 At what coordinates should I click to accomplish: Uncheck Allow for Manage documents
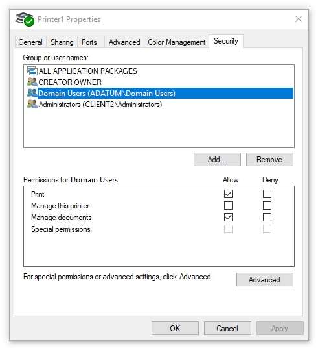click(228, 217)
